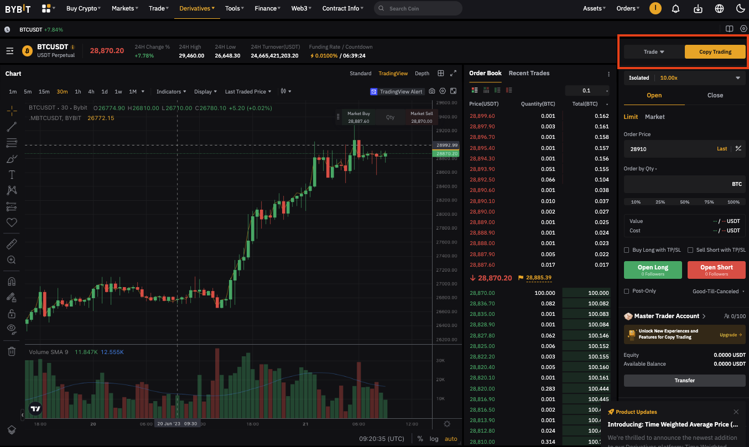The height and width of the screenshot is (447, 749).
Task: Take a chart snapshot with the camera icon
Action: (x=432, y=91)
